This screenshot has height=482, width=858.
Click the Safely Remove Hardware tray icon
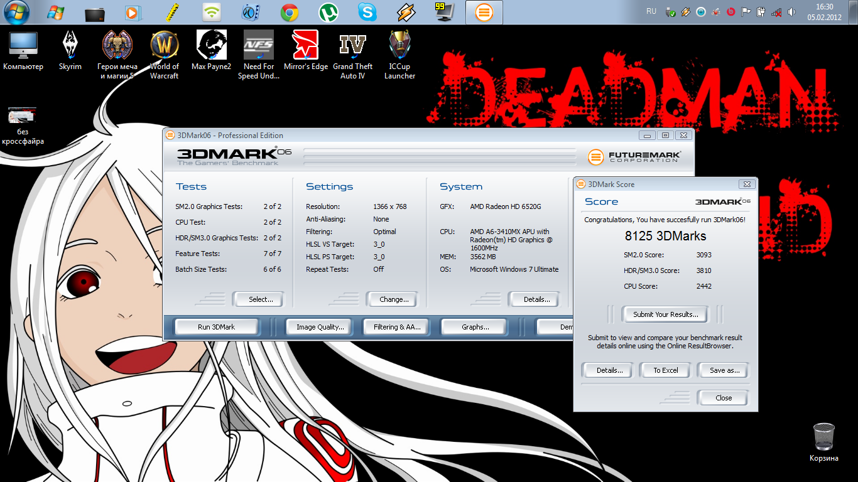[670, 12]
